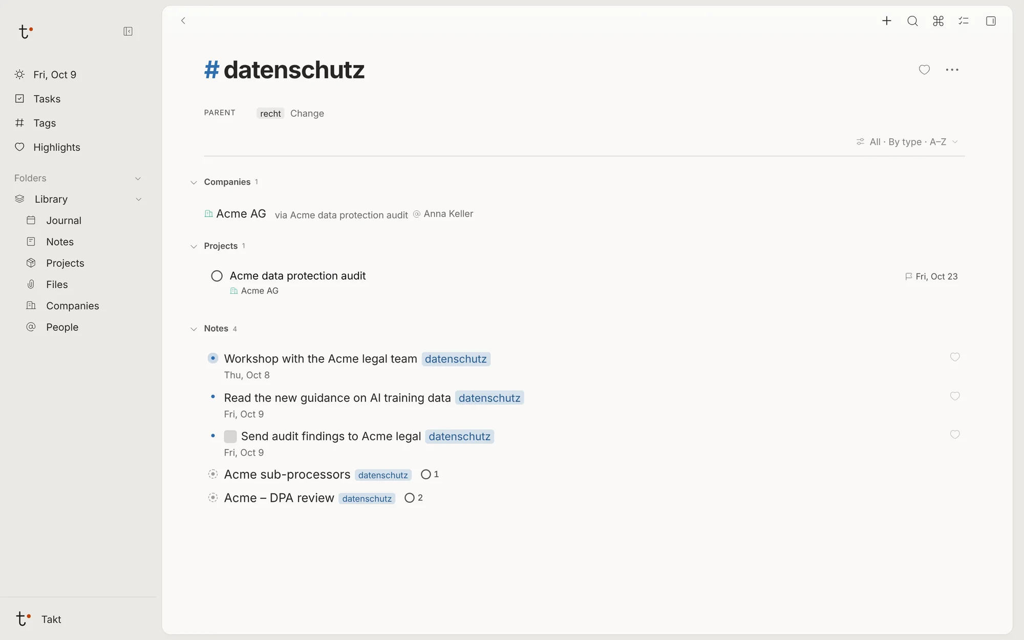Image resolution: width=1024 pixels, height=640 pixels.
Task: Favorite the datenschutz tag with heart icon
Action: pos(924,70)
